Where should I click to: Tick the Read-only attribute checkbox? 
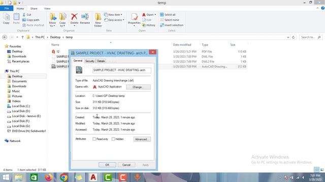coord(94,139)
